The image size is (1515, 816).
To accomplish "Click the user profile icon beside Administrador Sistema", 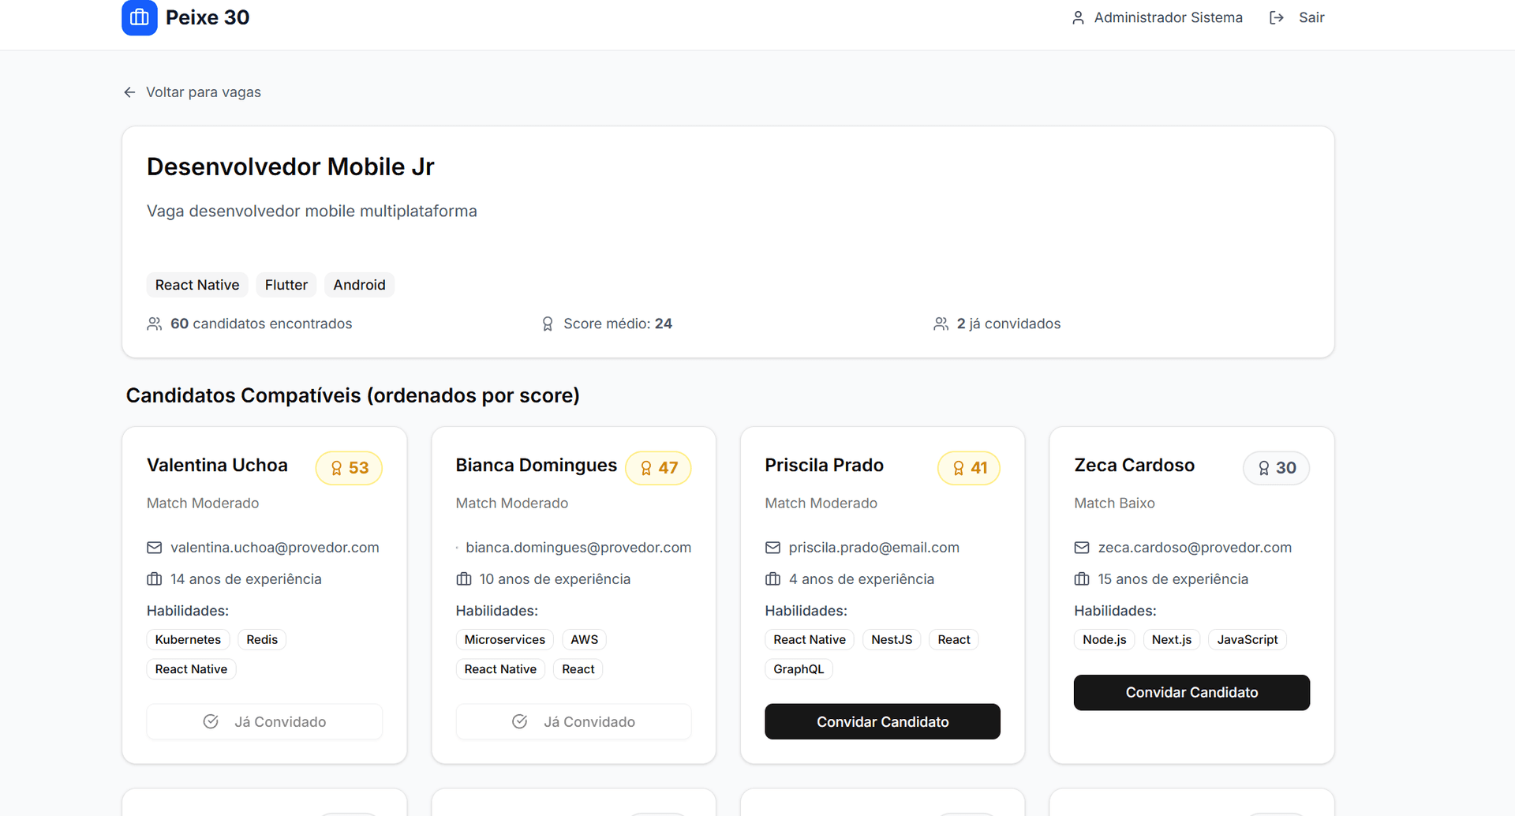I will (x=1078, y=17).
